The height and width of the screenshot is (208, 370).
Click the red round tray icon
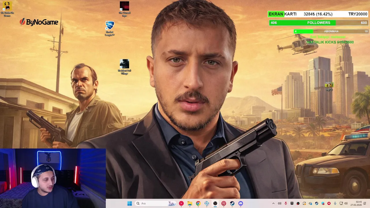(x=329, y=203)
